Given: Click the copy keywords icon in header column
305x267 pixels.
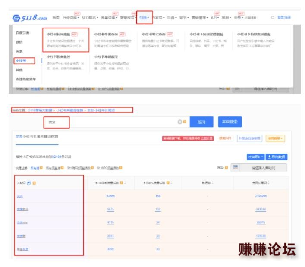Looking at the screenshot, I should [x=29, y=183].
